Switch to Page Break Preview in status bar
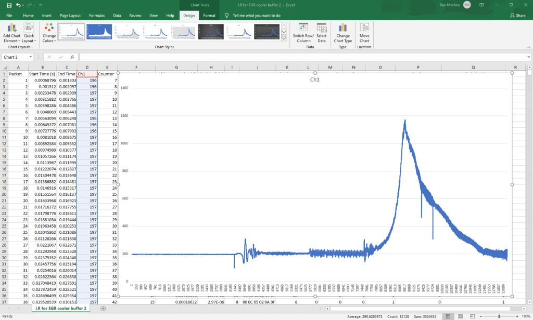Viewport: 533px width, 320px height. 472,316
